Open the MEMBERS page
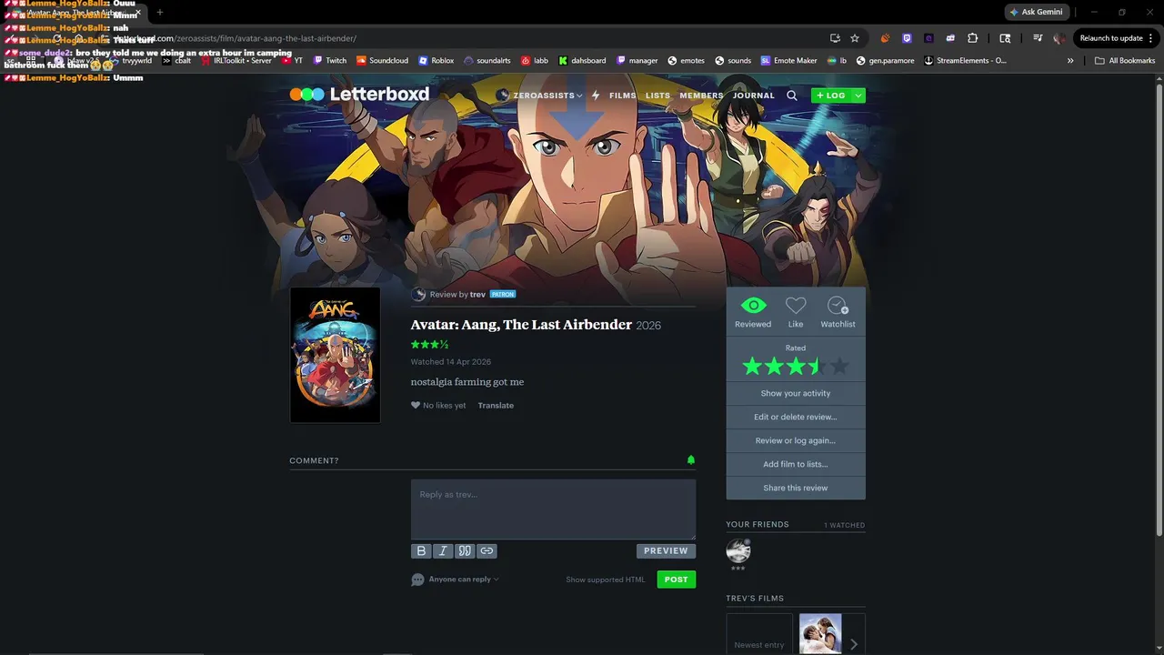Screen dimensions: 1164x655 pos(701,96)
